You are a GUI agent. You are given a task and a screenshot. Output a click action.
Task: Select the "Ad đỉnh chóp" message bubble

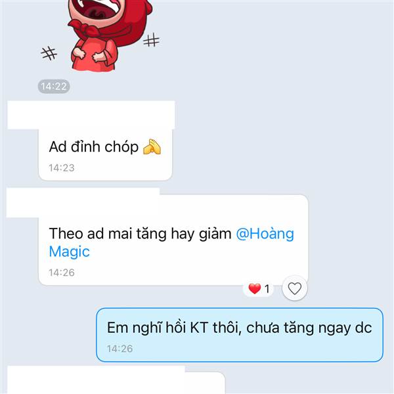pyautogui.click(x=105, y=155)
